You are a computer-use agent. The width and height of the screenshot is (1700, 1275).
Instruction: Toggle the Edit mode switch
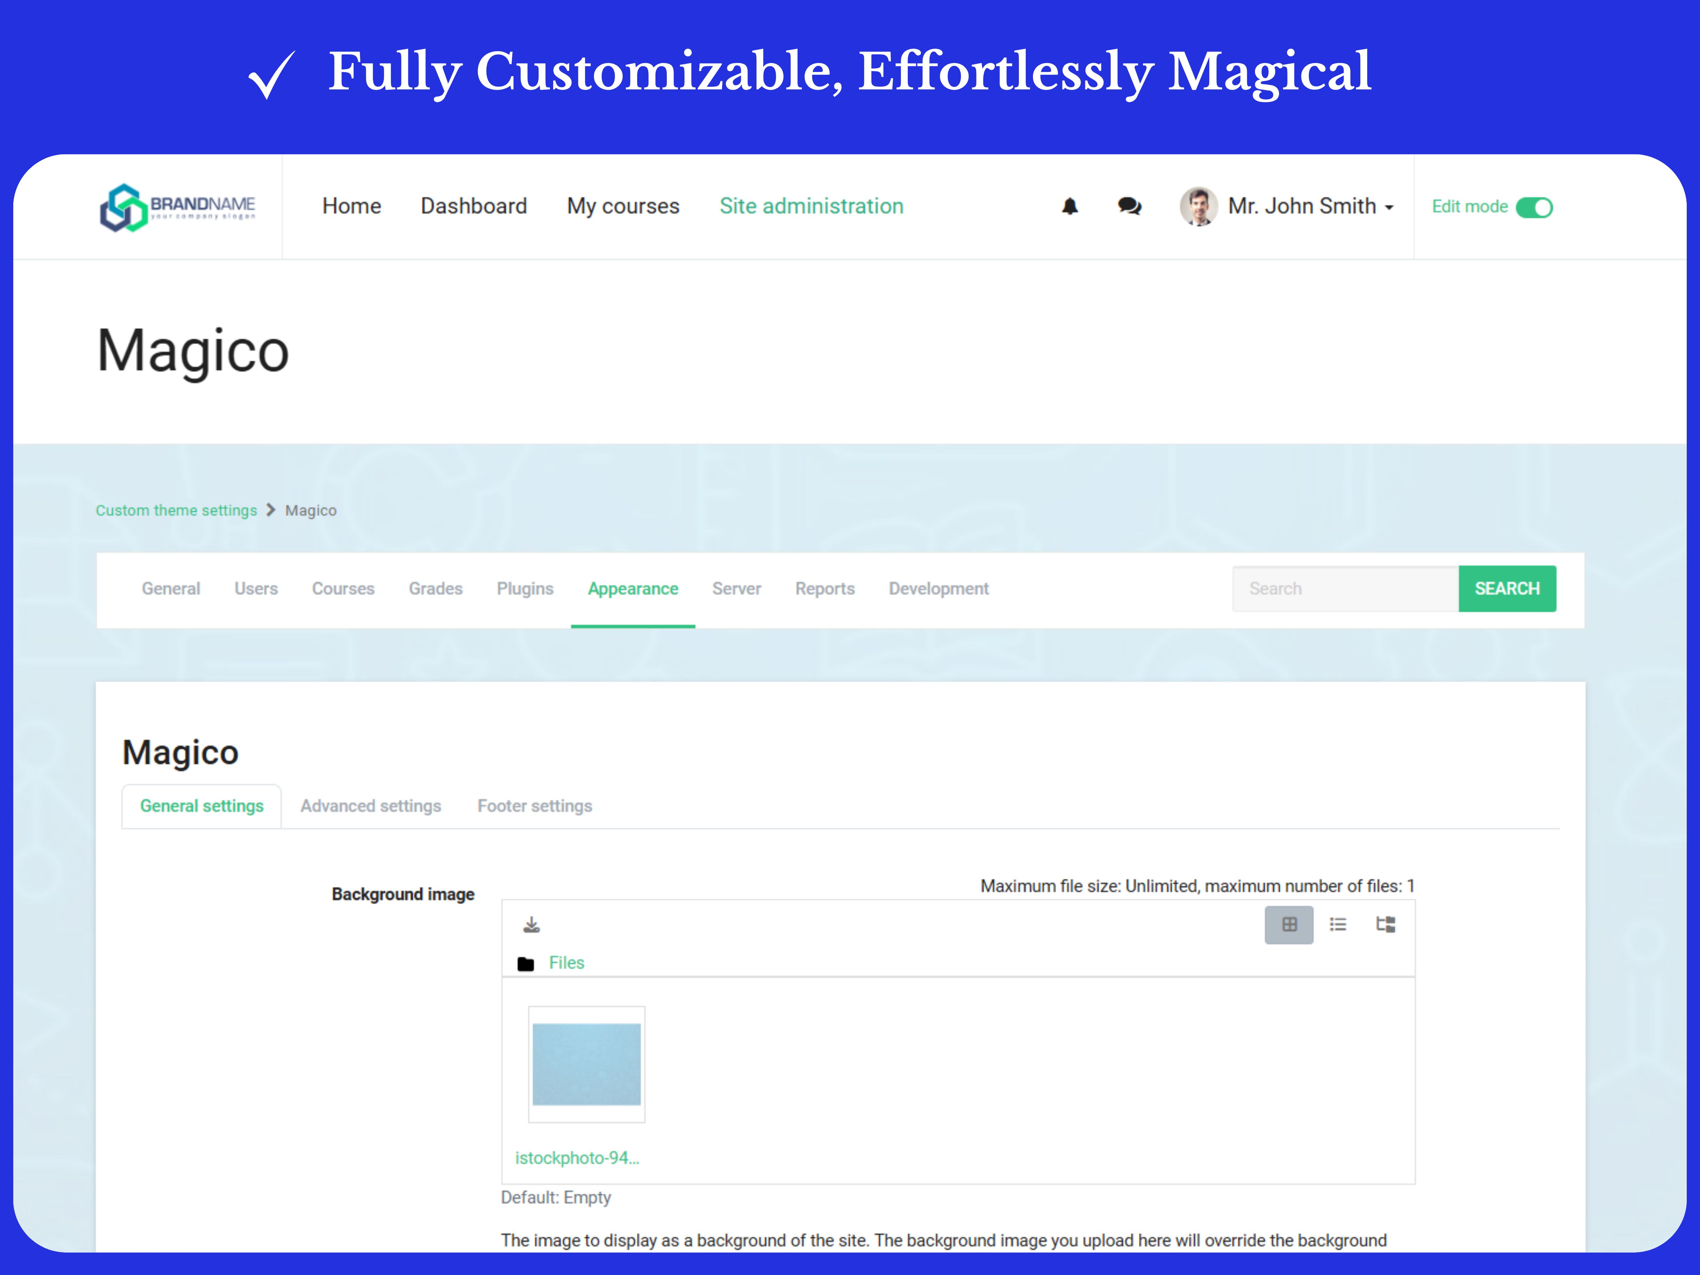pos(1534,207)
